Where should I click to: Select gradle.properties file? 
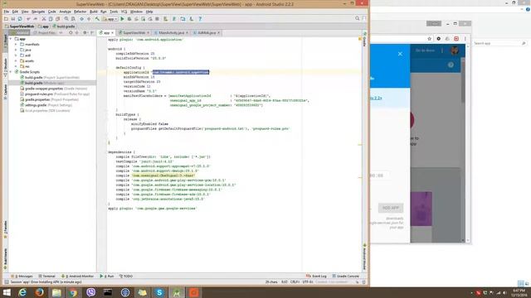(x=50, y=99)
